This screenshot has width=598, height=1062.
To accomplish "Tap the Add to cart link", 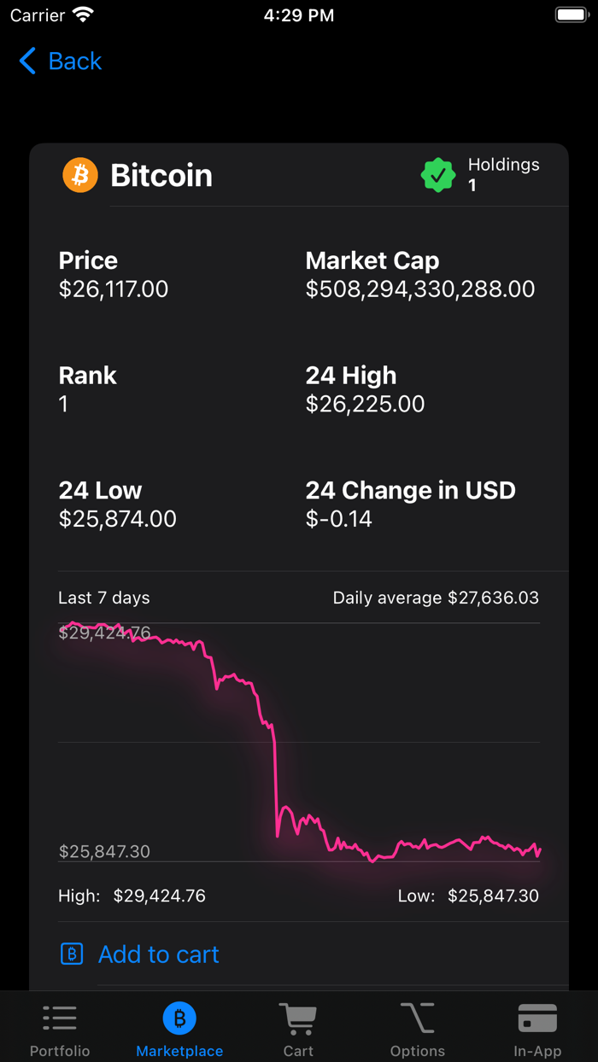I will coord(159,954).
